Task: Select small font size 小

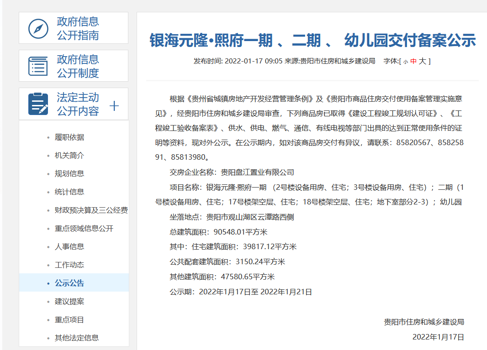Action: coord(405,61)
